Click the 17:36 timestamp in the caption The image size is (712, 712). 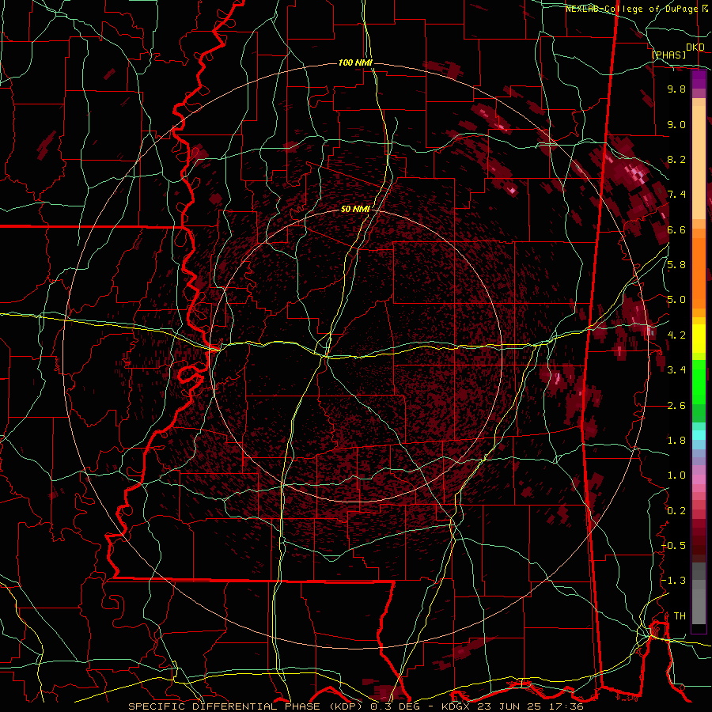point(568,706)
